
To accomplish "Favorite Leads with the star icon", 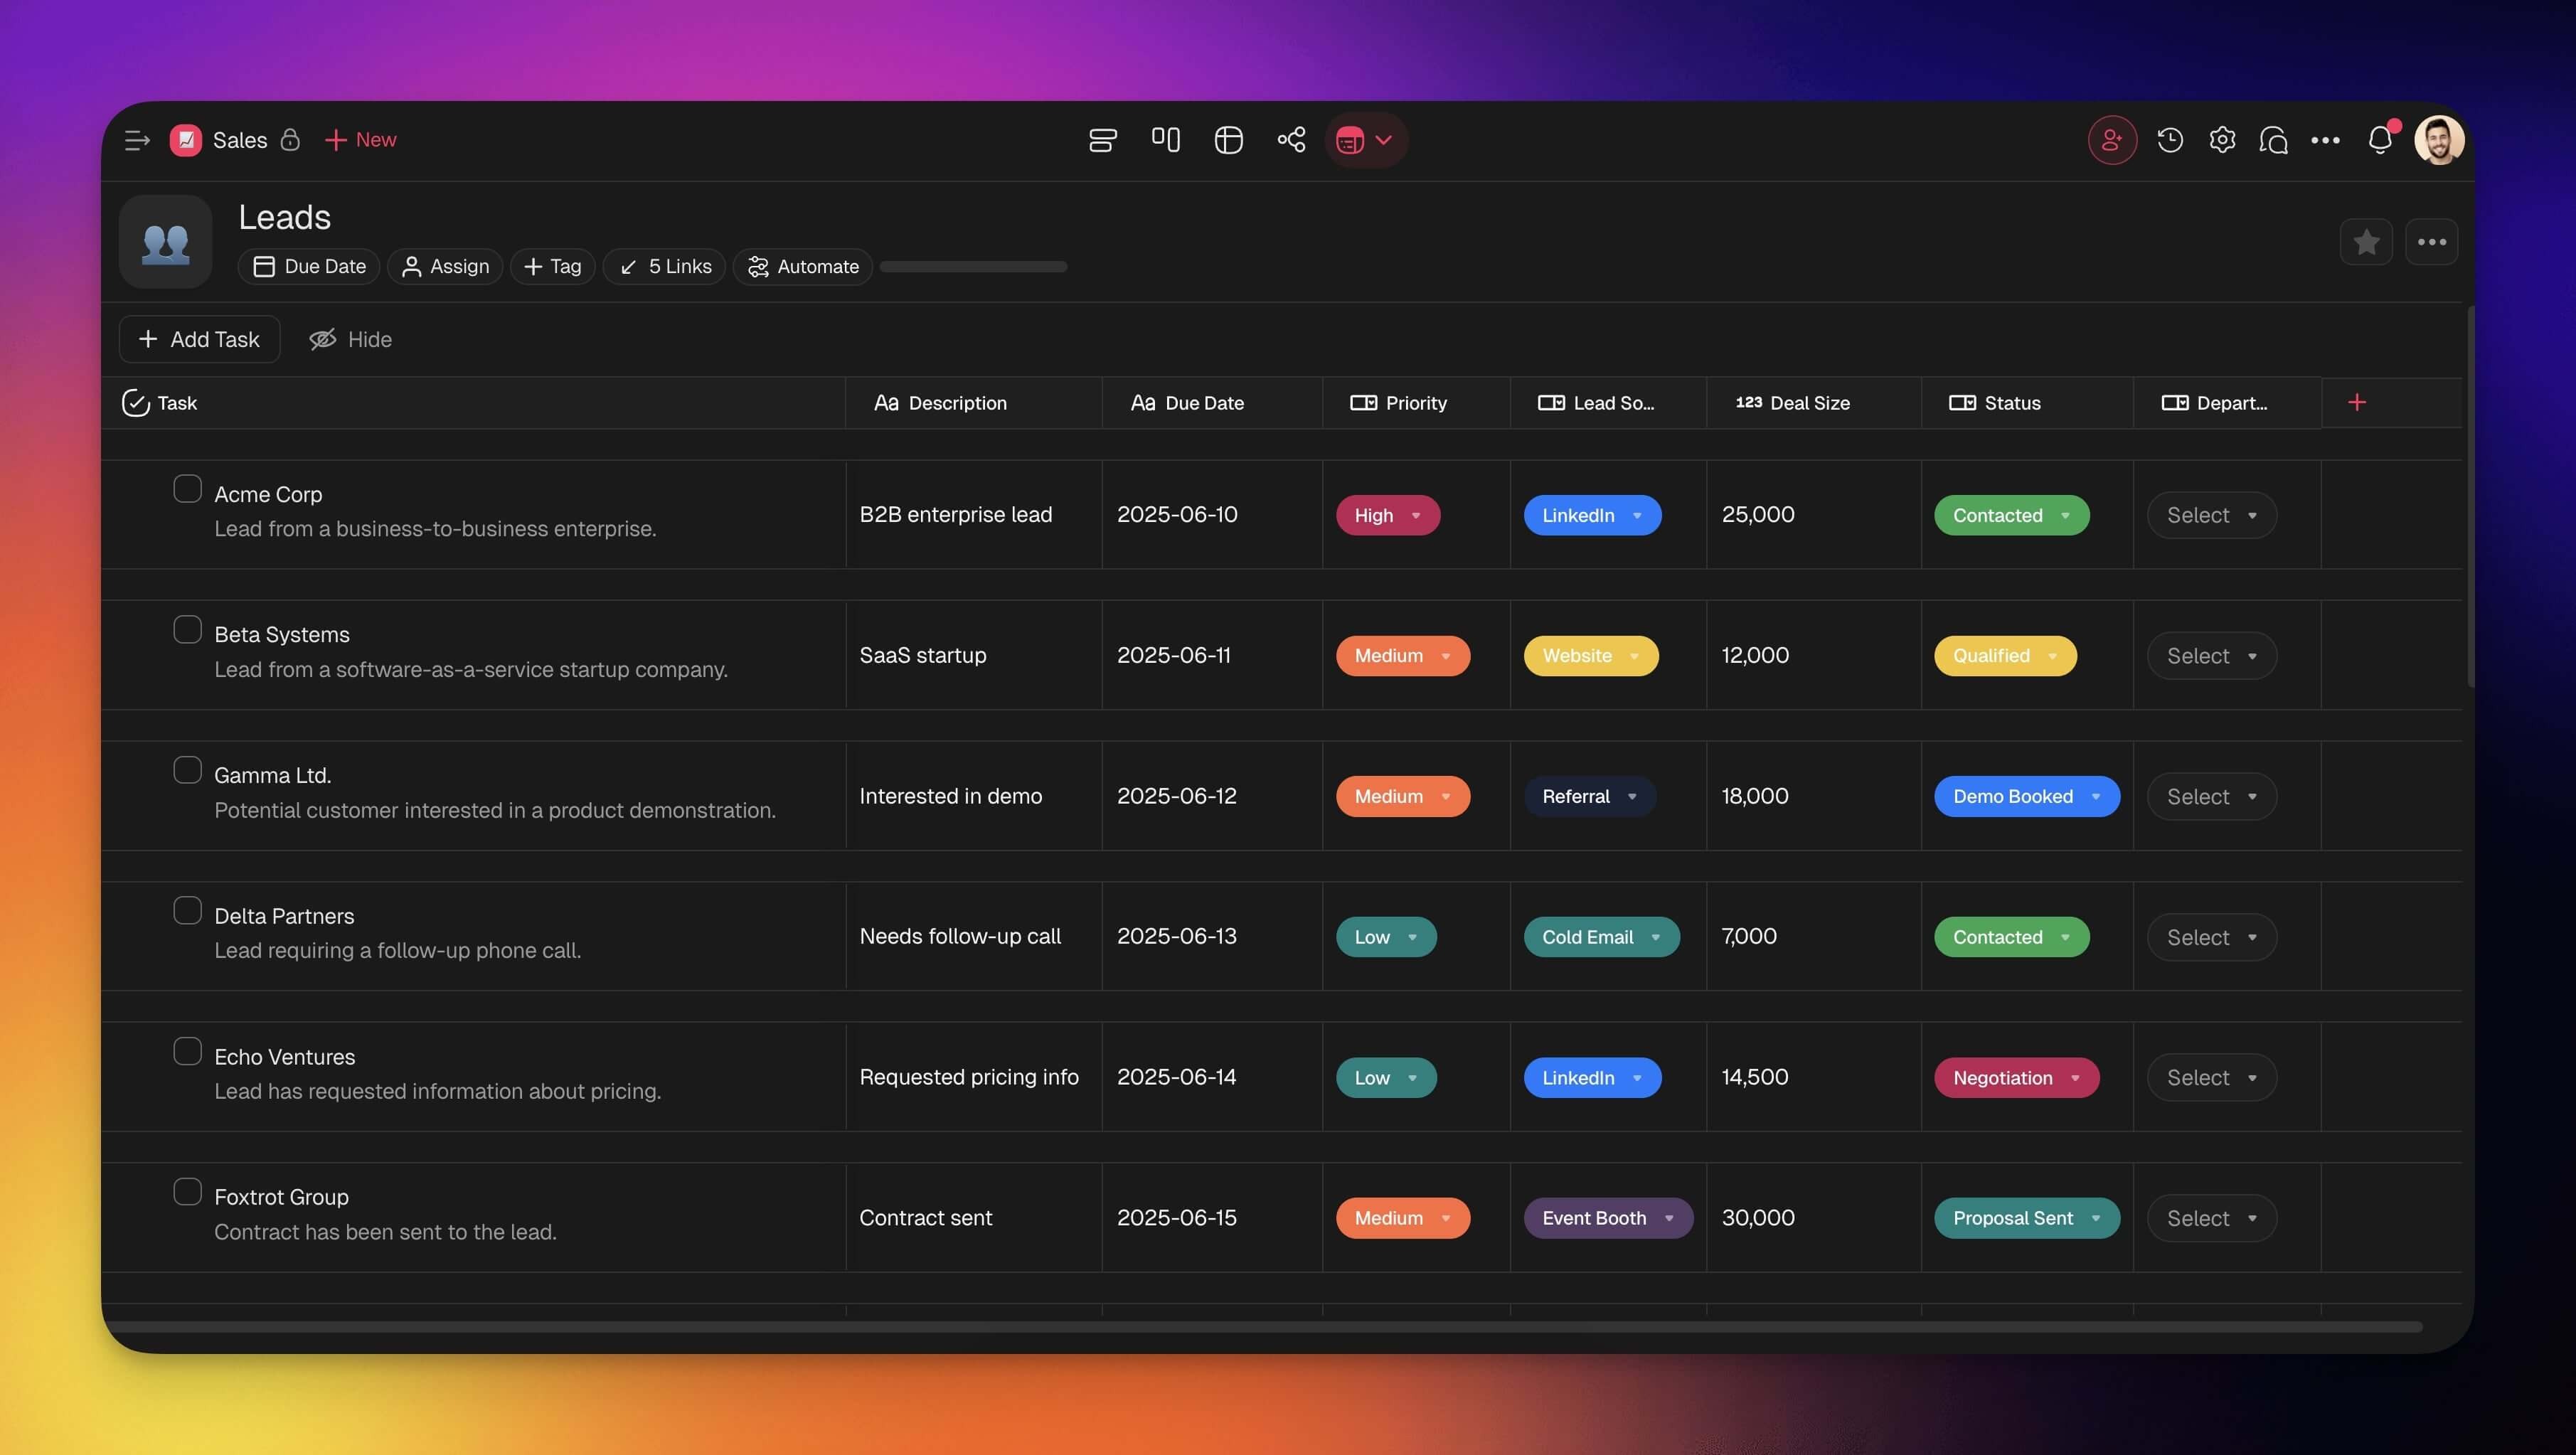I will 2366,242.
